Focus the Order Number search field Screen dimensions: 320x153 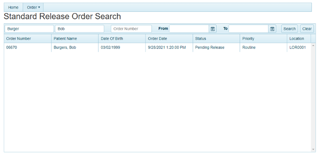(131, 29)
